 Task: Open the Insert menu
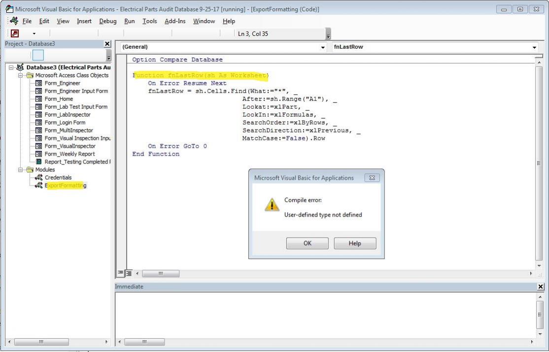click(x=84, y=21)
